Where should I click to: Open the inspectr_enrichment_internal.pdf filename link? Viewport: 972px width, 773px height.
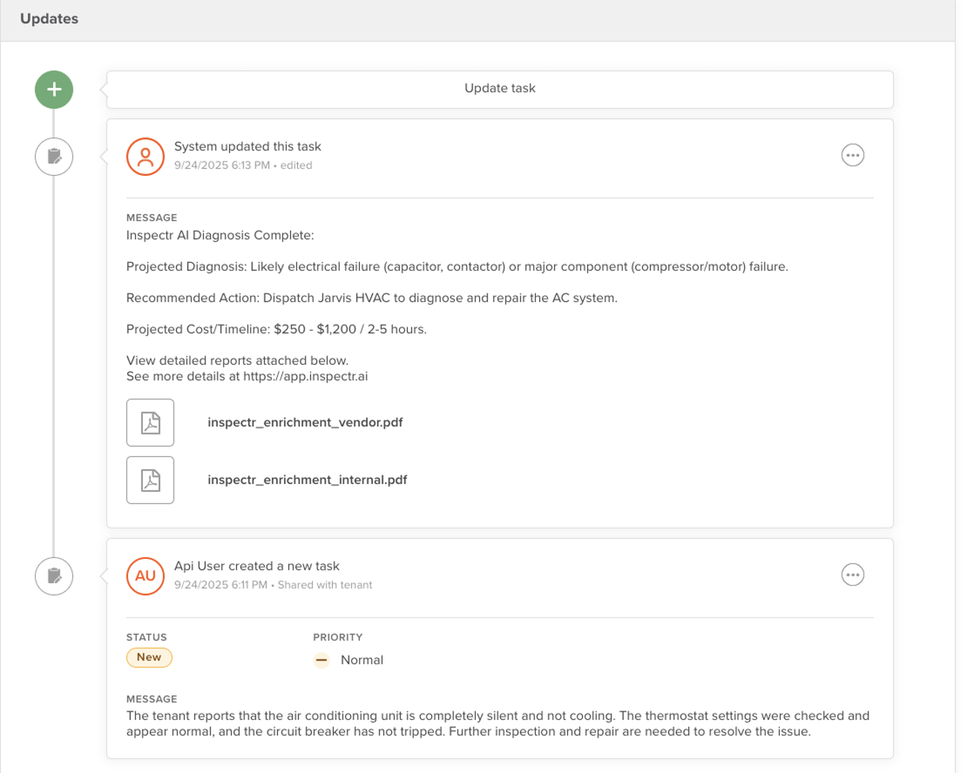click(307, 480)
